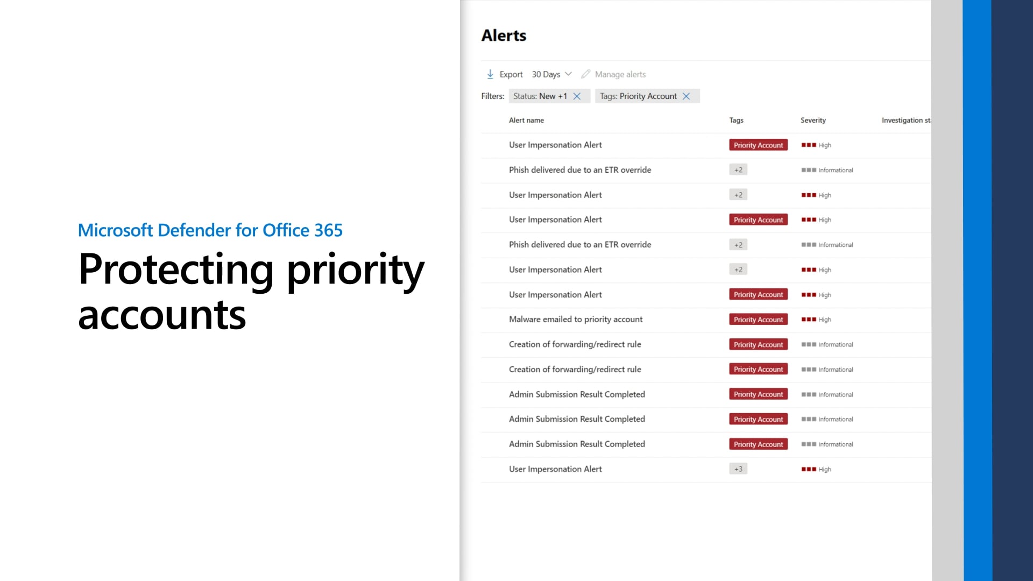The width and height of the screenshot is (1033, 581).
Task: Select the Creation of forwarding/redirect rule row
Action: pyautogui.click(x=575, y=344)
